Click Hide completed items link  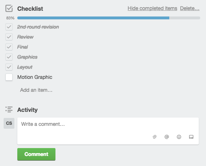click(x=152, y=8)
